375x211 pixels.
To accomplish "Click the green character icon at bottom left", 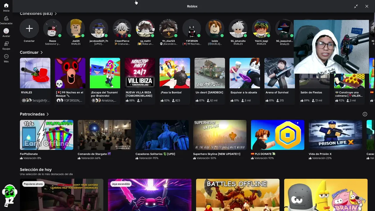I will [x=9, y=195].
